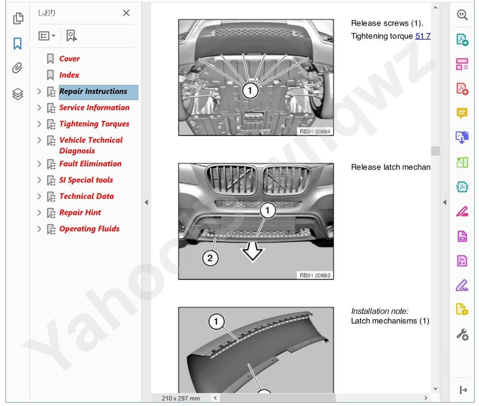Expand the Service Information bookmark
This screenshot has width=479, height=406.
click(x=39, y=108)
